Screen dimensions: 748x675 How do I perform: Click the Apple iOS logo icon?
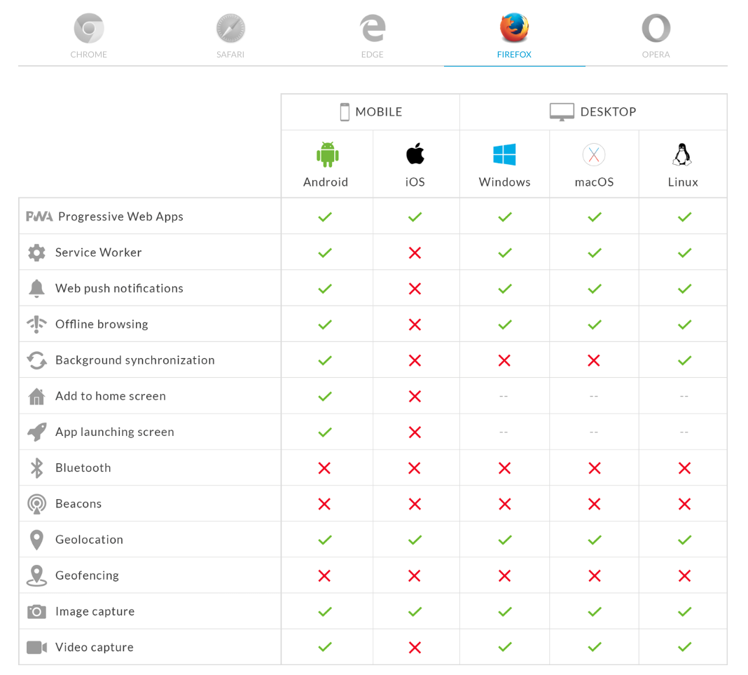pos(415,154)
